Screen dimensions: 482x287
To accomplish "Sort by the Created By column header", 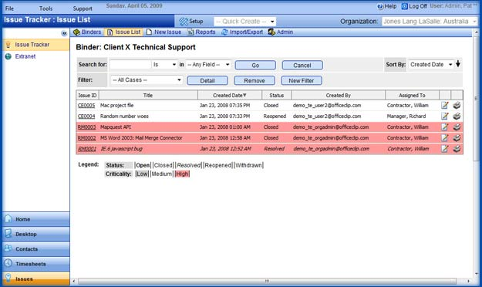I will (x=338, y=96).
